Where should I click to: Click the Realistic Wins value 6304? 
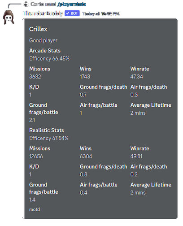tap(86, 156)
